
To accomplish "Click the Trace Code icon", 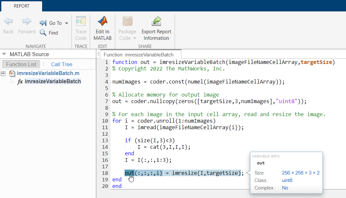I will [x=81, y=22].
